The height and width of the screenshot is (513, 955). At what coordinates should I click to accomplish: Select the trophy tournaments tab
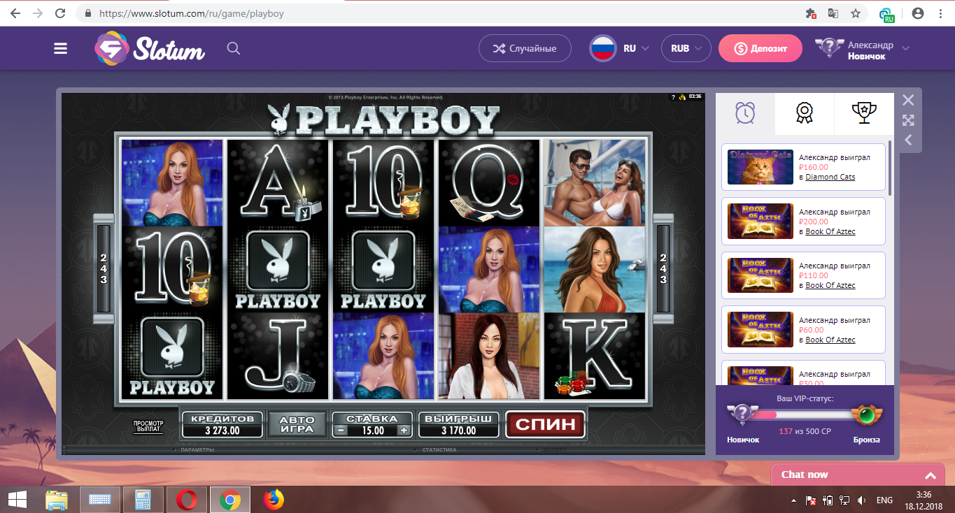pos(864,113)
